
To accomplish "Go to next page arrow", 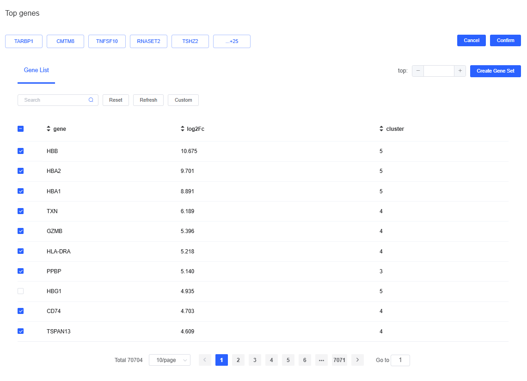I will click(357, 360).
